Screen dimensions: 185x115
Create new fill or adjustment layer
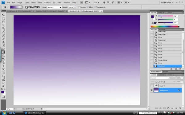pos(168,108)
